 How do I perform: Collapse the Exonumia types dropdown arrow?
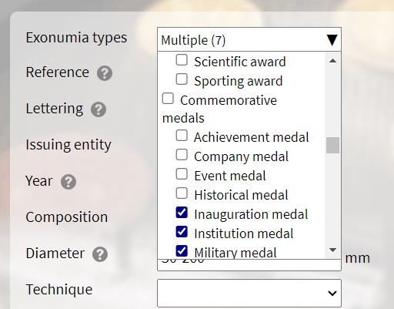(x=332, y=40)
